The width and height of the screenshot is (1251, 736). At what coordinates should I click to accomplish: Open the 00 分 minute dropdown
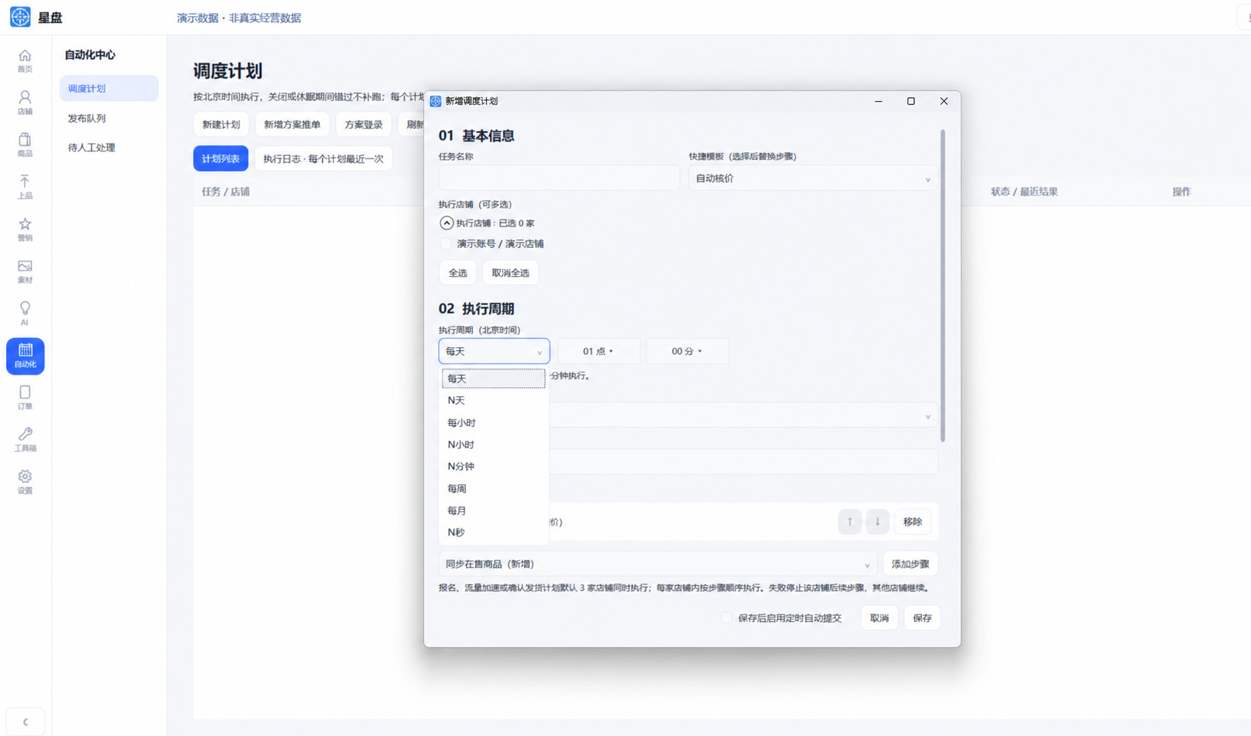687,351
